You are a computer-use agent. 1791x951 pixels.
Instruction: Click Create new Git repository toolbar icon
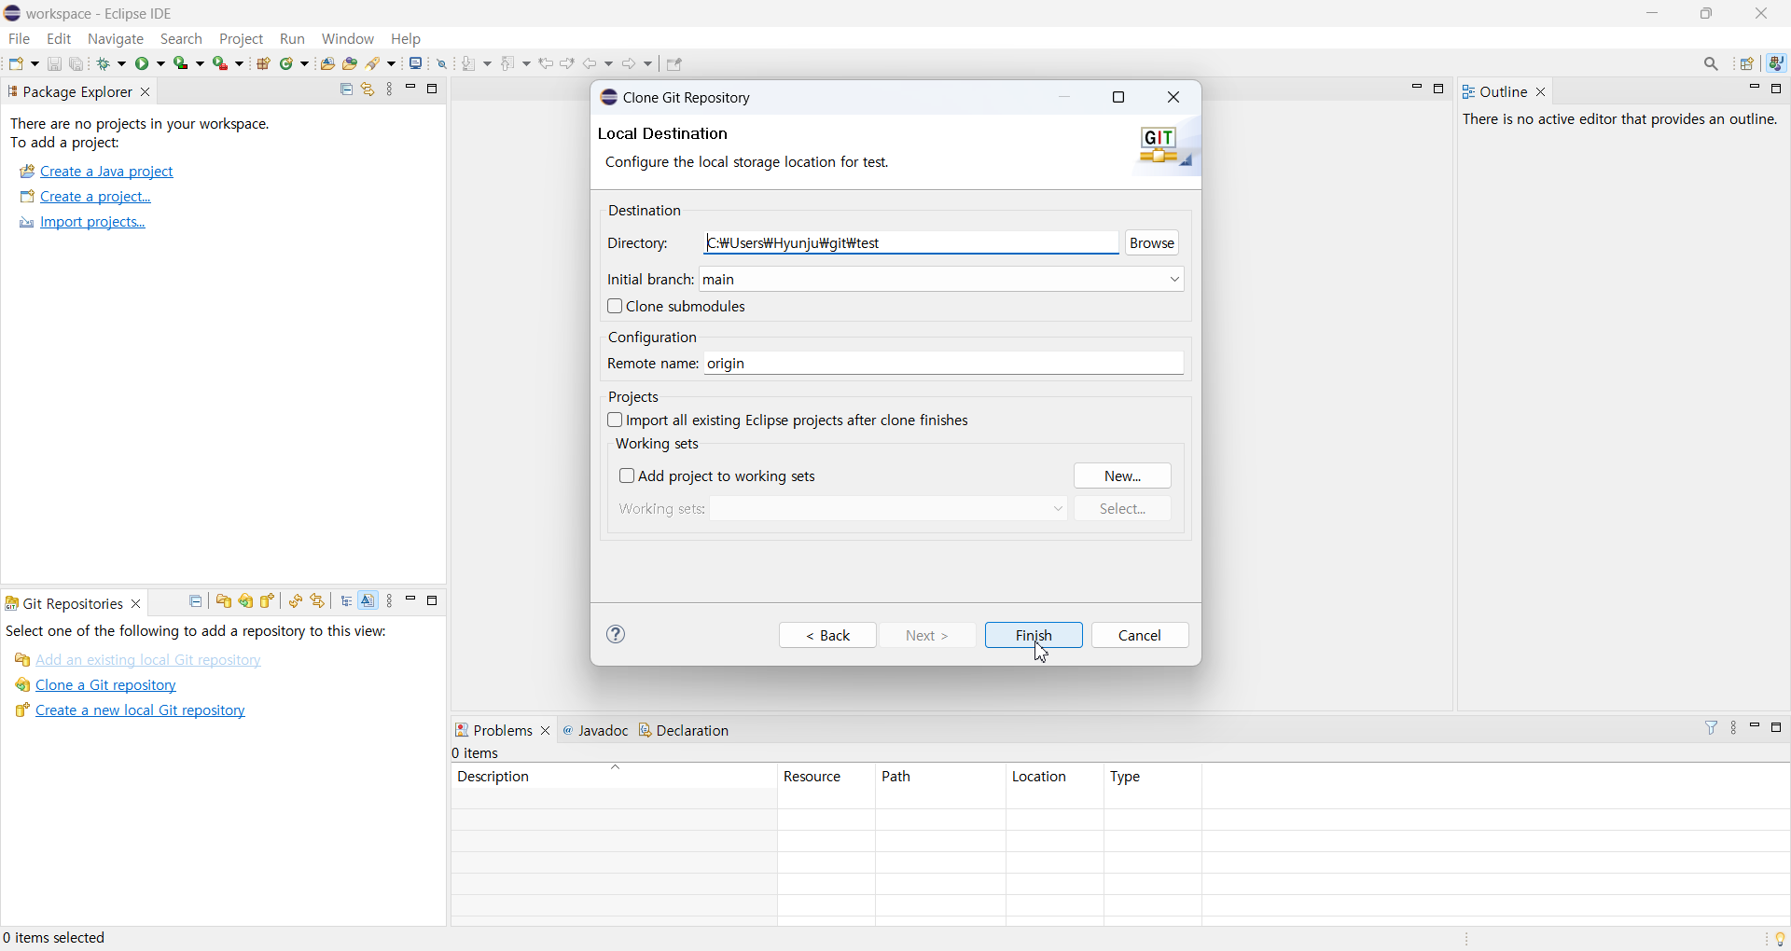tap(269, 601)
